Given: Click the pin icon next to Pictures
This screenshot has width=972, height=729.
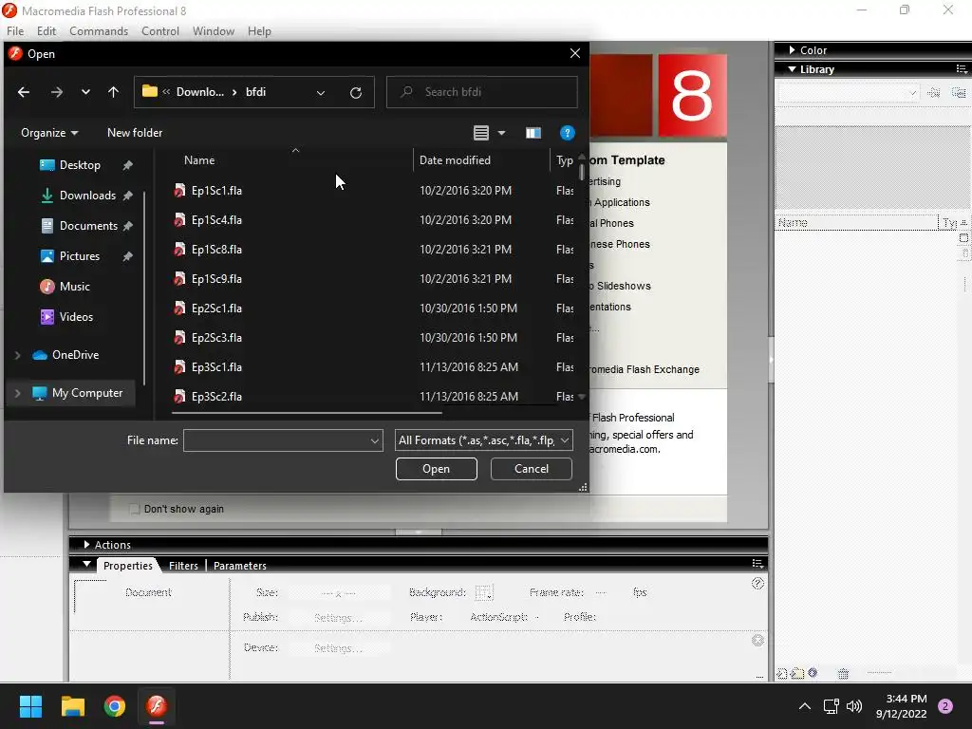Looking at the screenshot, I should pyautogui.click(x=128, y=256).
